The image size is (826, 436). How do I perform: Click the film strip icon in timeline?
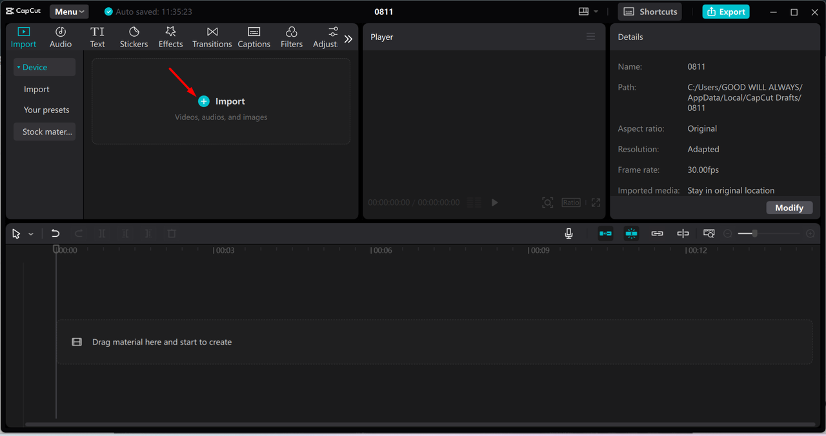pyautogui.click(x=77, y=342)
